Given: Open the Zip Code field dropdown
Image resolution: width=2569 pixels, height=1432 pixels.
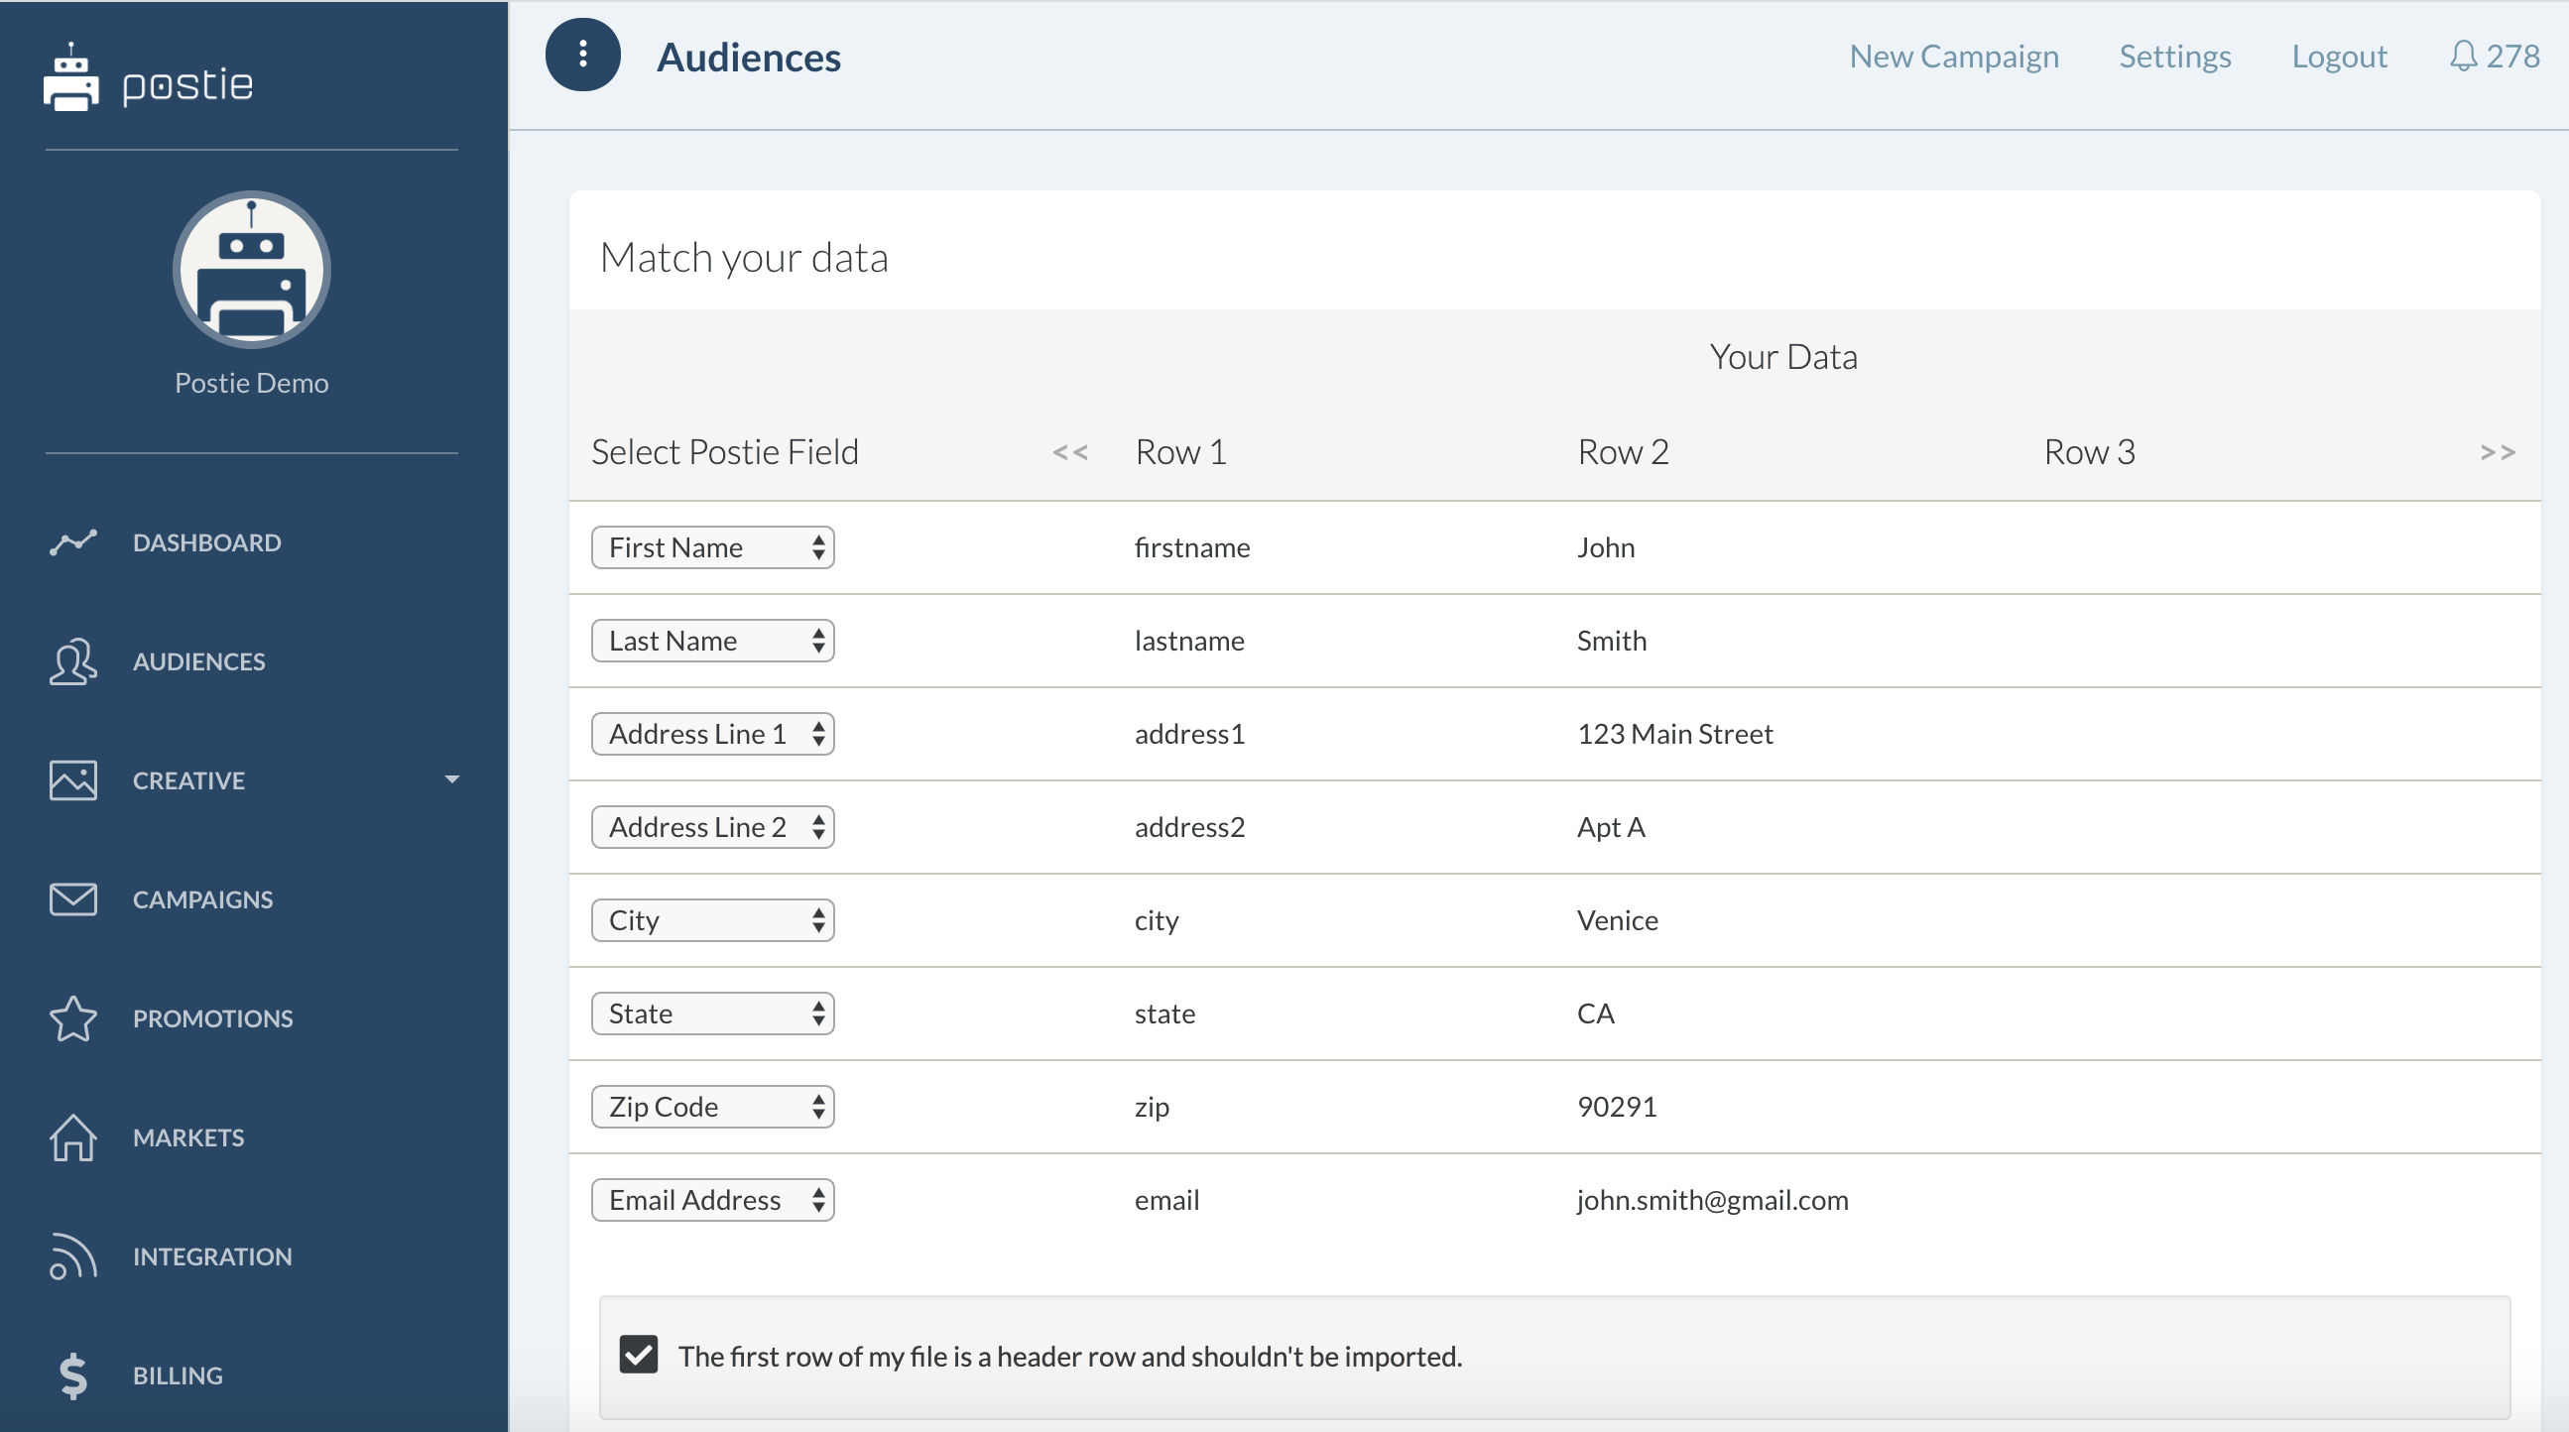Looking at the screenshot, I should point(712,1107).
